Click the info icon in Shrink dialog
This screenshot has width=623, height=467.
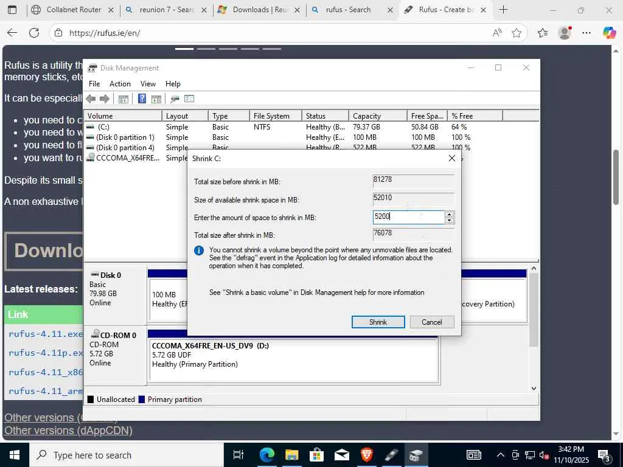tap(199, 251)
